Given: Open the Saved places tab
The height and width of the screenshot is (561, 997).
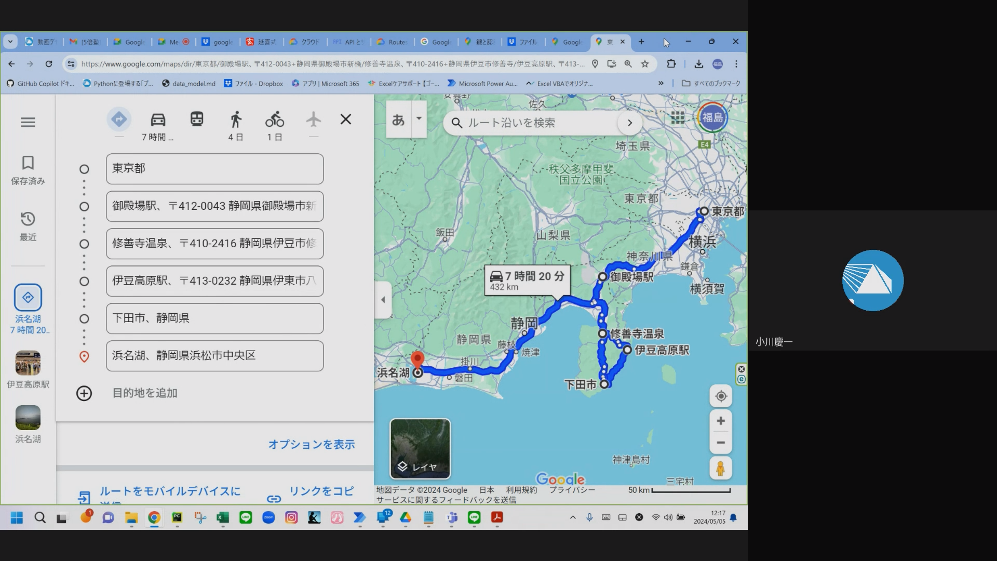Looking at the screenshot, I should pyautogui.click(x=28, y=170).
